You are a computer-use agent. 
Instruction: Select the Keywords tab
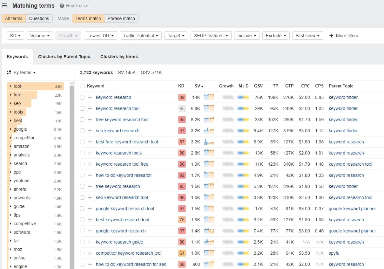click(17, 57)
